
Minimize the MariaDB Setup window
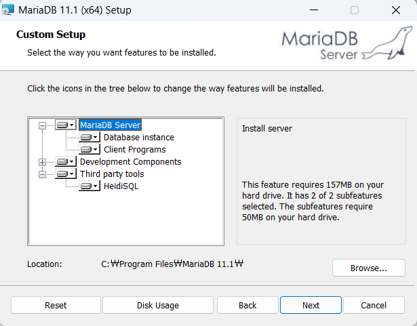pos(314,10)
